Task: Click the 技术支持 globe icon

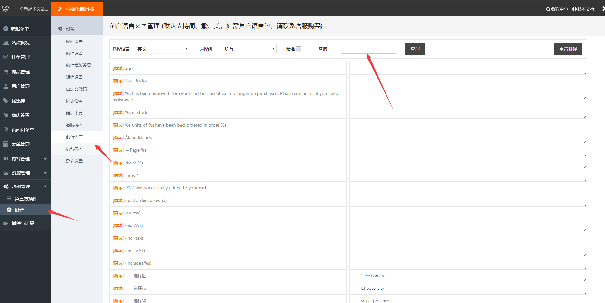Action: 574,9
